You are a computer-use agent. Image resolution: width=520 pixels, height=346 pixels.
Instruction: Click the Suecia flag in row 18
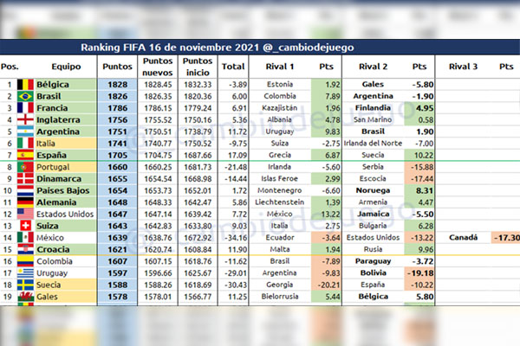pos(25,285)
